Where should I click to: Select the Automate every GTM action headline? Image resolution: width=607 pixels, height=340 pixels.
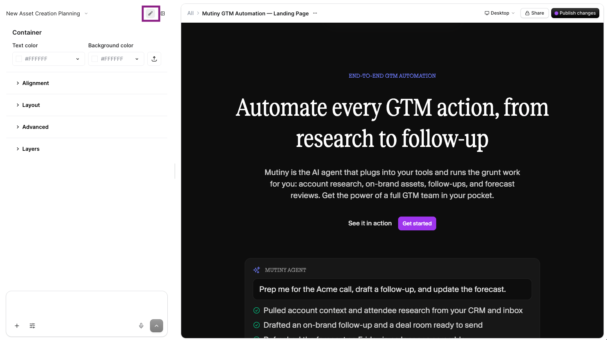pyautogui.click(x=392, y=123)
